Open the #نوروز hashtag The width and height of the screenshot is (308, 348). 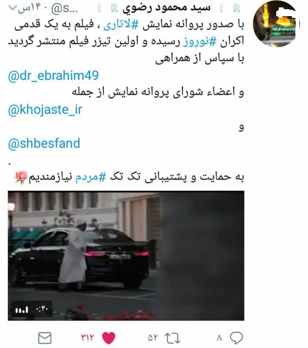point(199,41)
